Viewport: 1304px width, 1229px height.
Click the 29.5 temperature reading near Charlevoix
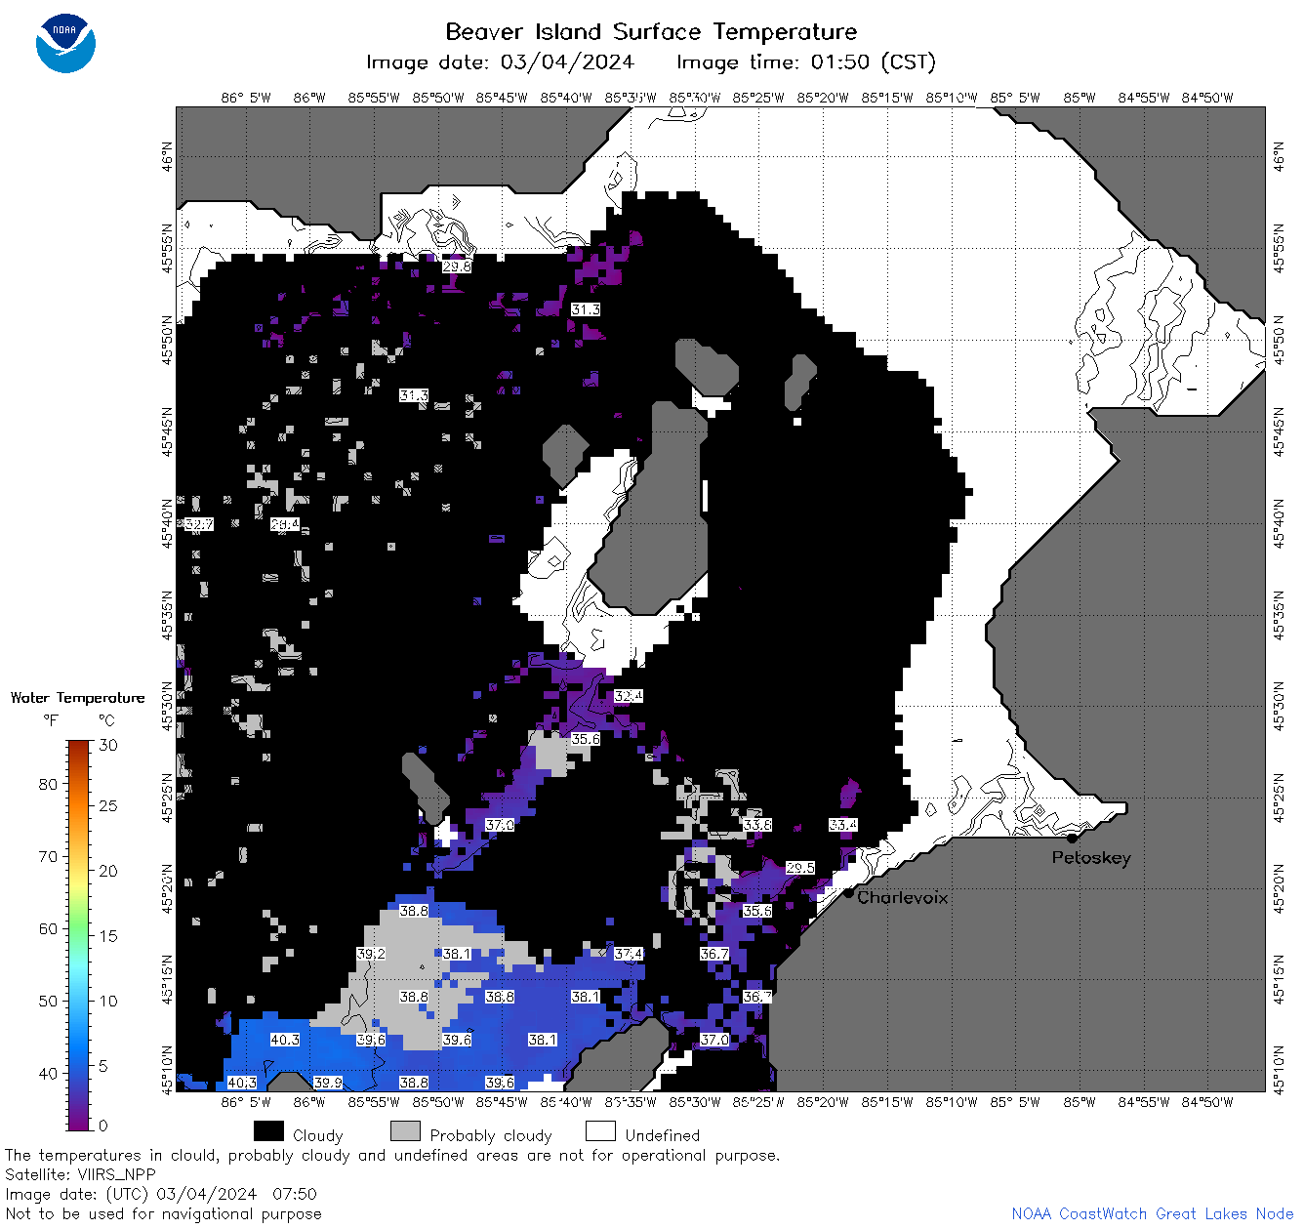(799, 868)
